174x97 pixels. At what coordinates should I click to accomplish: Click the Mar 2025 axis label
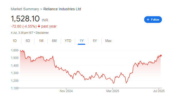[x=113, y=91]
